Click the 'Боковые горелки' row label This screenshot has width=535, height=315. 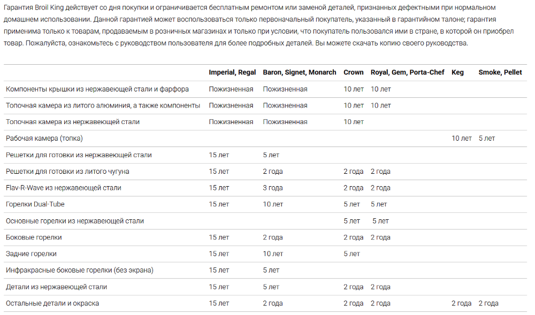pos(34,237)
